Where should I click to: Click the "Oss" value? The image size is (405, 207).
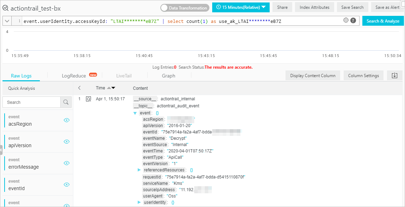(173, 196)
